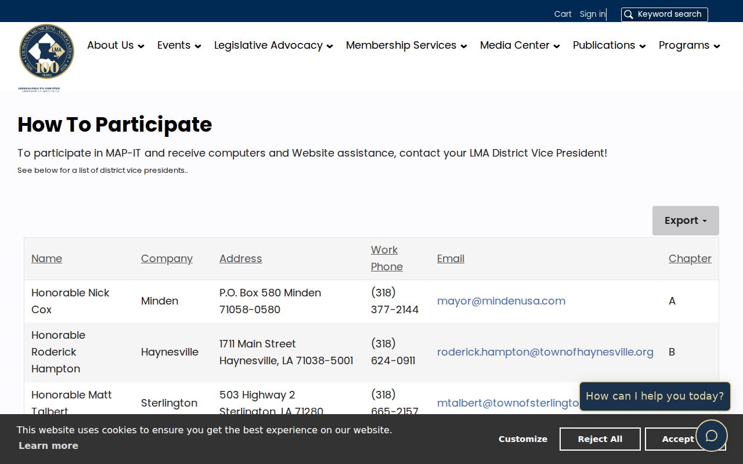Select the '(318) 377-2144' phone cell
This screenshot has width=743, height=464.
click(x=396, y=301)
